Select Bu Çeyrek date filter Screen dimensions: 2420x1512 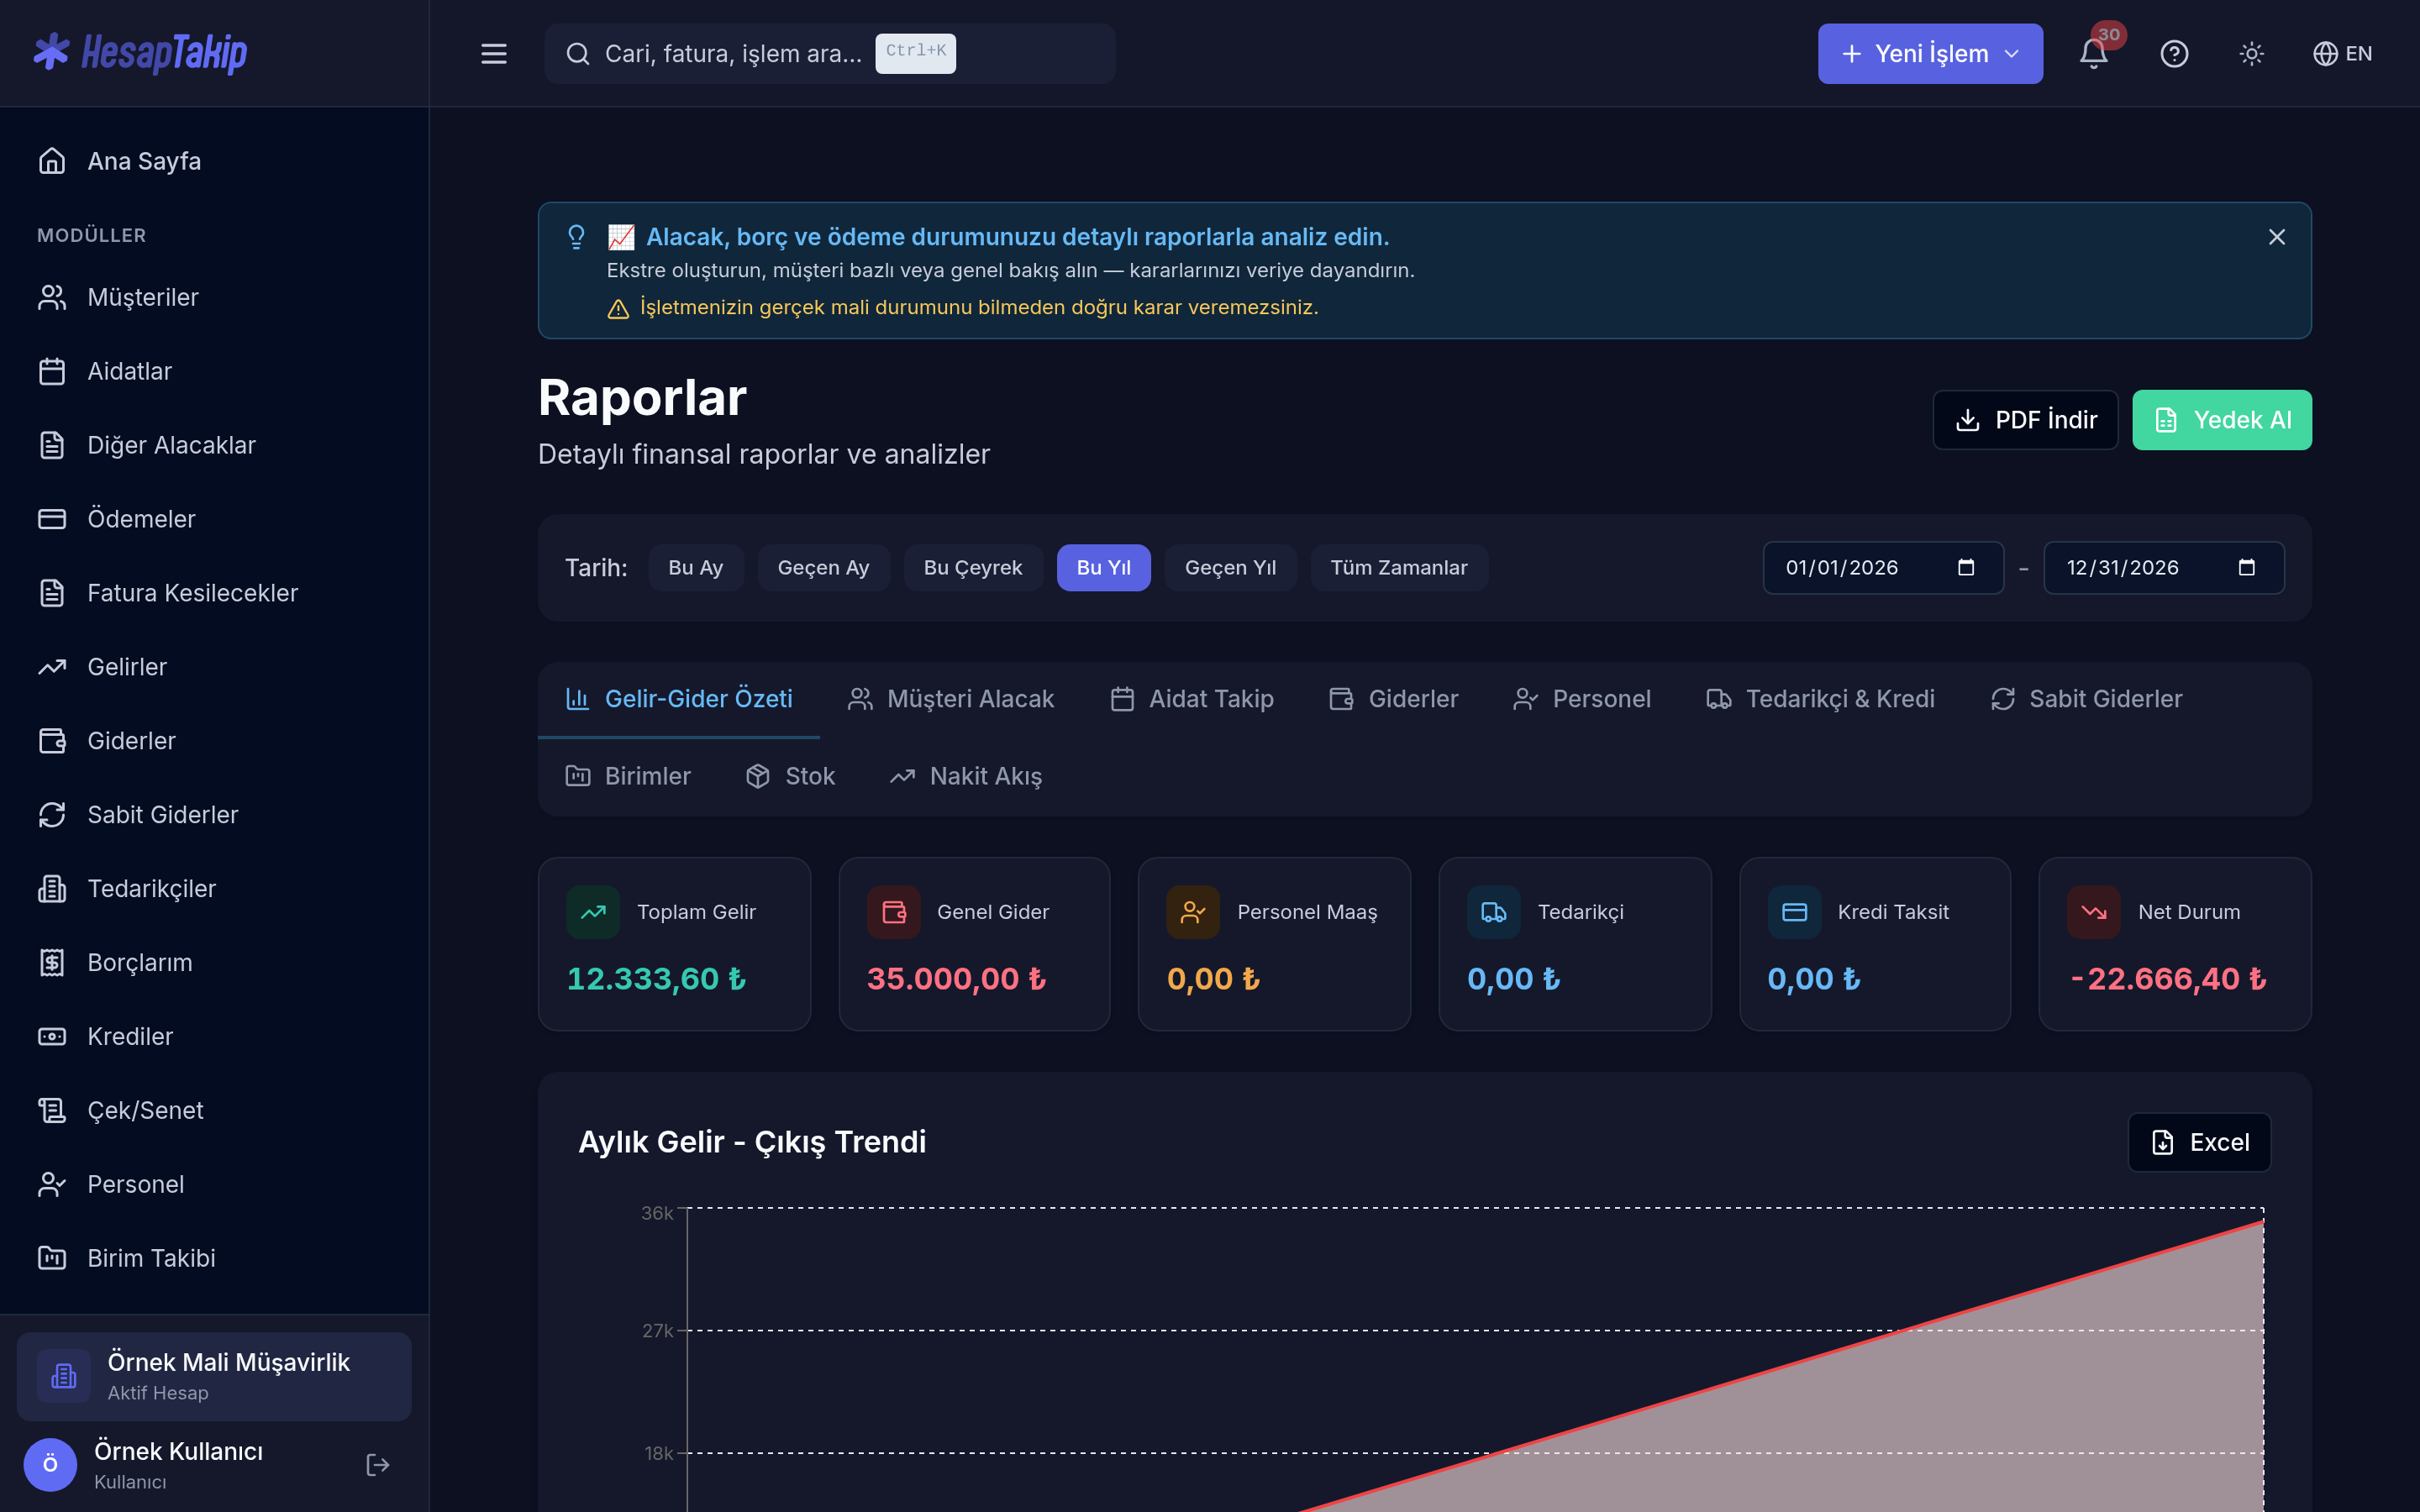973,568
